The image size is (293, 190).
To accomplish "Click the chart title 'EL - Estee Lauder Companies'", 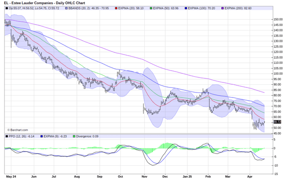I will click(x=29, y=3).
